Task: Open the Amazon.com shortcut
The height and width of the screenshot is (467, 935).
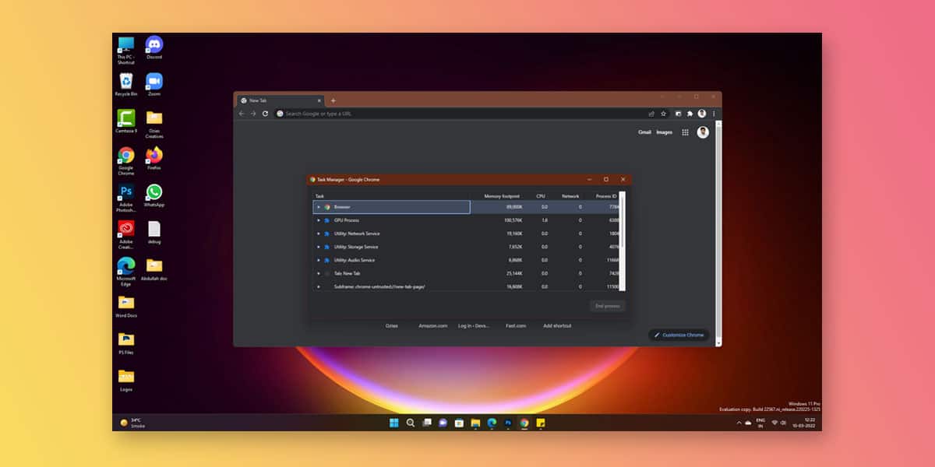Action: (432, 325)
